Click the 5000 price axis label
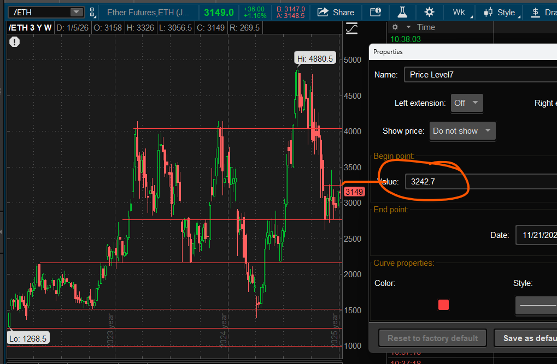The height and width of the screenshot is (364, 557). 353,59
